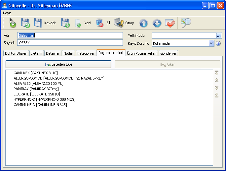Click the move-up icon beside list

click(x=217, y=80)
